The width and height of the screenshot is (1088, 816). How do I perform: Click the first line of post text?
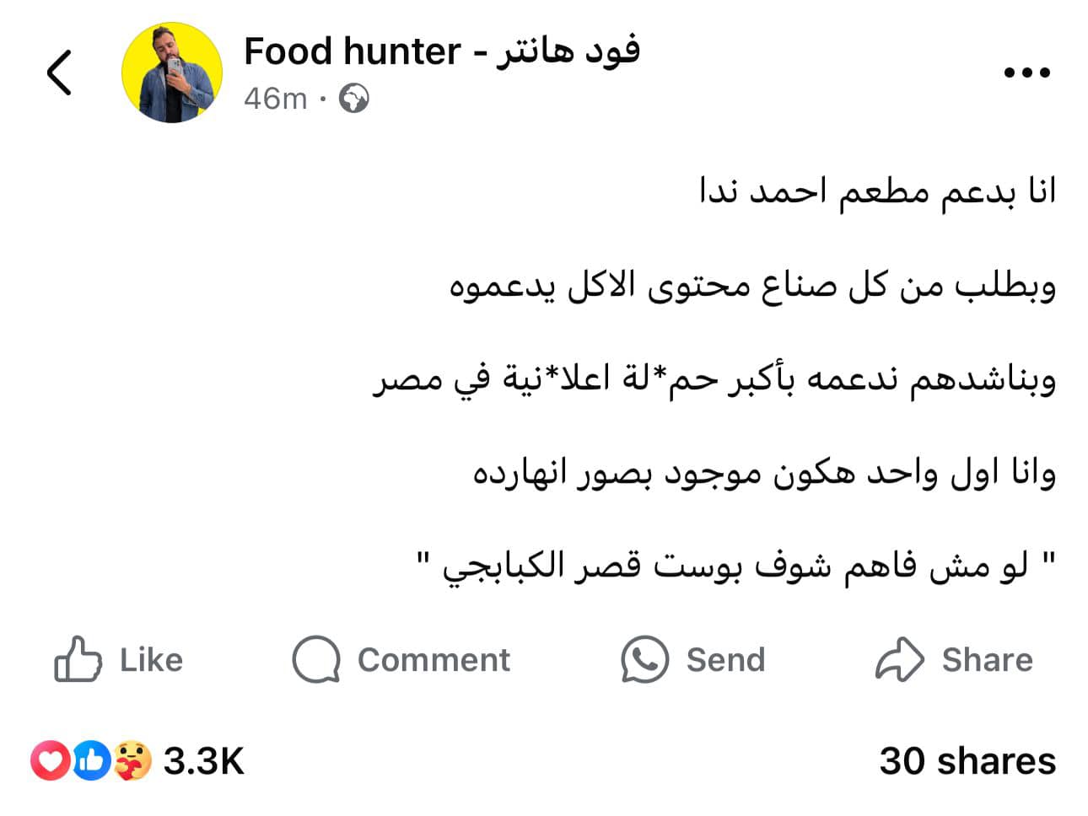click(x=878, y=191)
